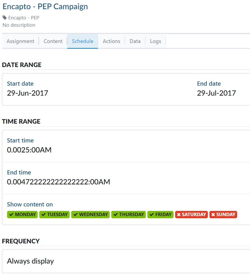The width and height of the screenshot is (250, 279).
Task: Toggle the Wednesday day badge
Action: coord(90,214)
